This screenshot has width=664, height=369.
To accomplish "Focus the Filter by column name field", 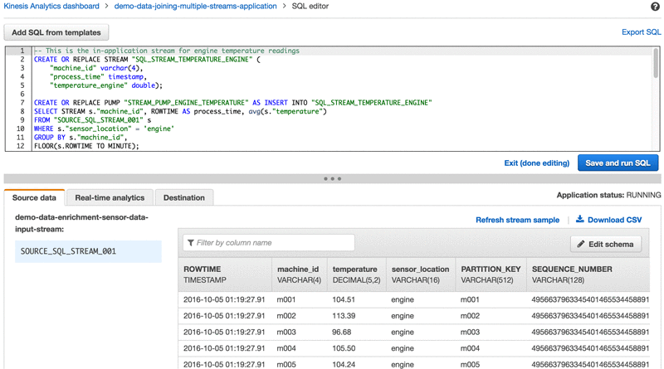I will click(274, 243).
